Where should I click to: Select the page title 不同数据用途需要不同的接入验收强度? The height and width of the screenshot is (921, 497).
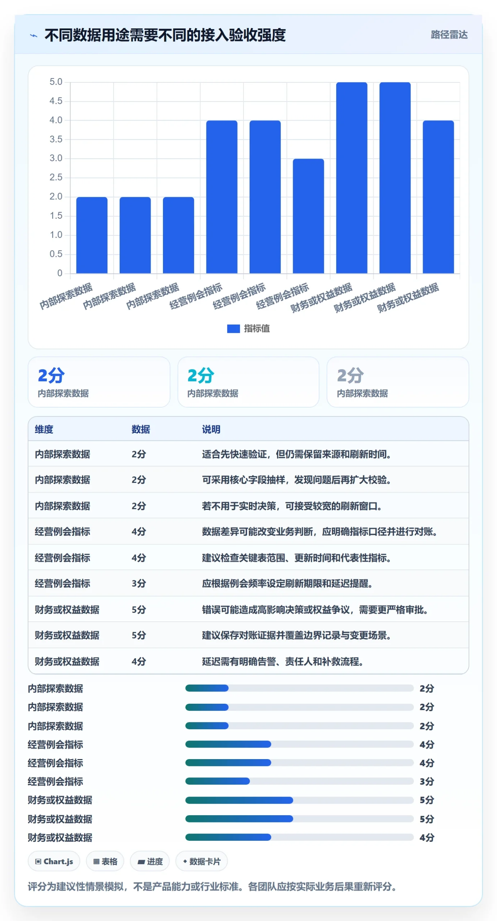click(x=165, y=35)
